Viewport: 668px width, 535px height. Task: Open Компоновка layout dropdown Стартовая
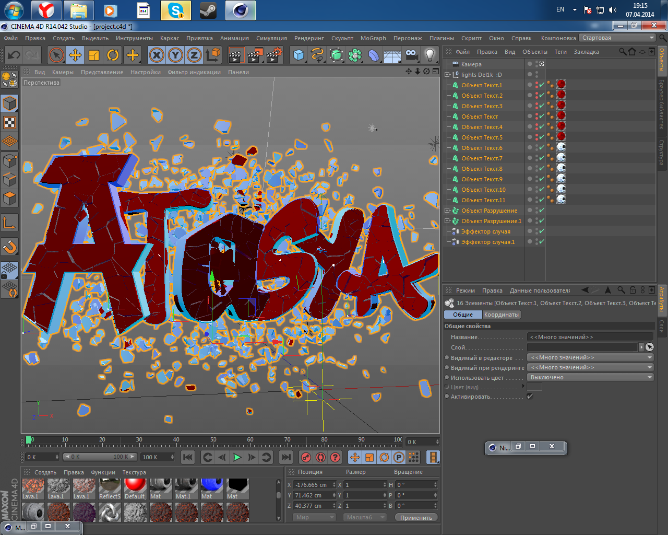(x=618, y=38)
